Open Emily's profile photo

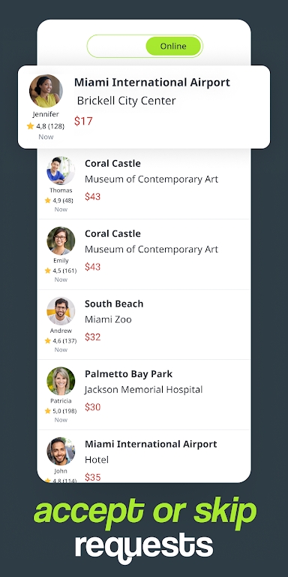pos(61,240)
